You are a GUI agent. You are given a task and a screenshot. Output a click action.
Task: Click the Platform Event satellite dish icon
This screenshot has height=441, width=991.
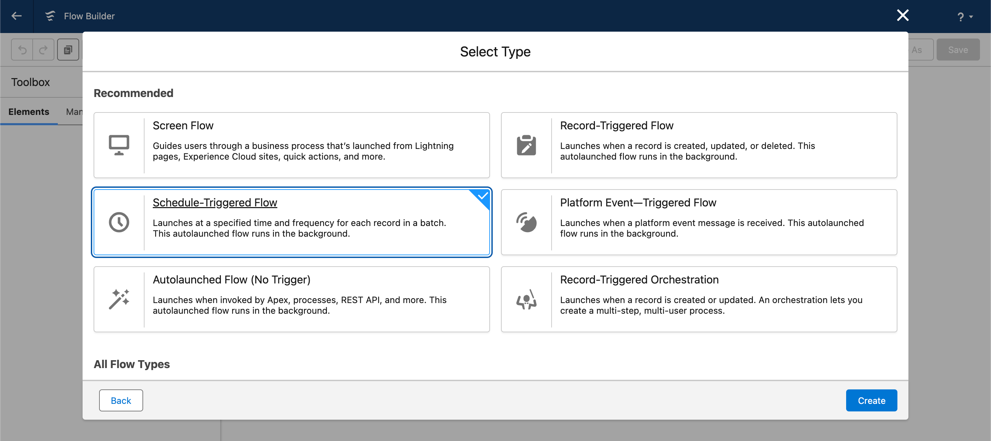(x=526, y=222)
